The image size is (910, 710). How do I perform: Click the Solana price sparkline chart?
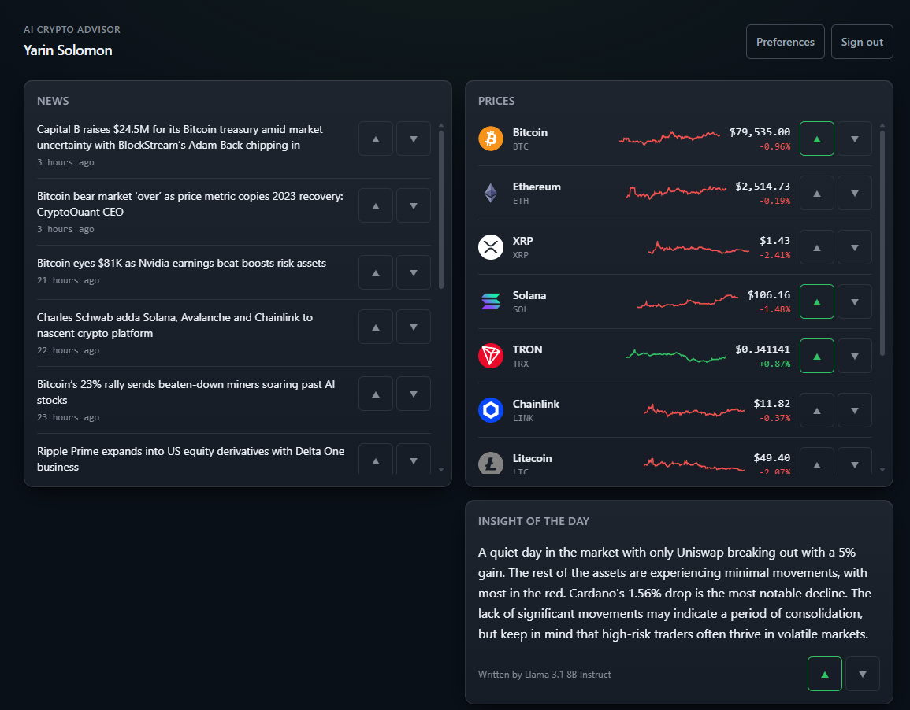click(688, 301)
